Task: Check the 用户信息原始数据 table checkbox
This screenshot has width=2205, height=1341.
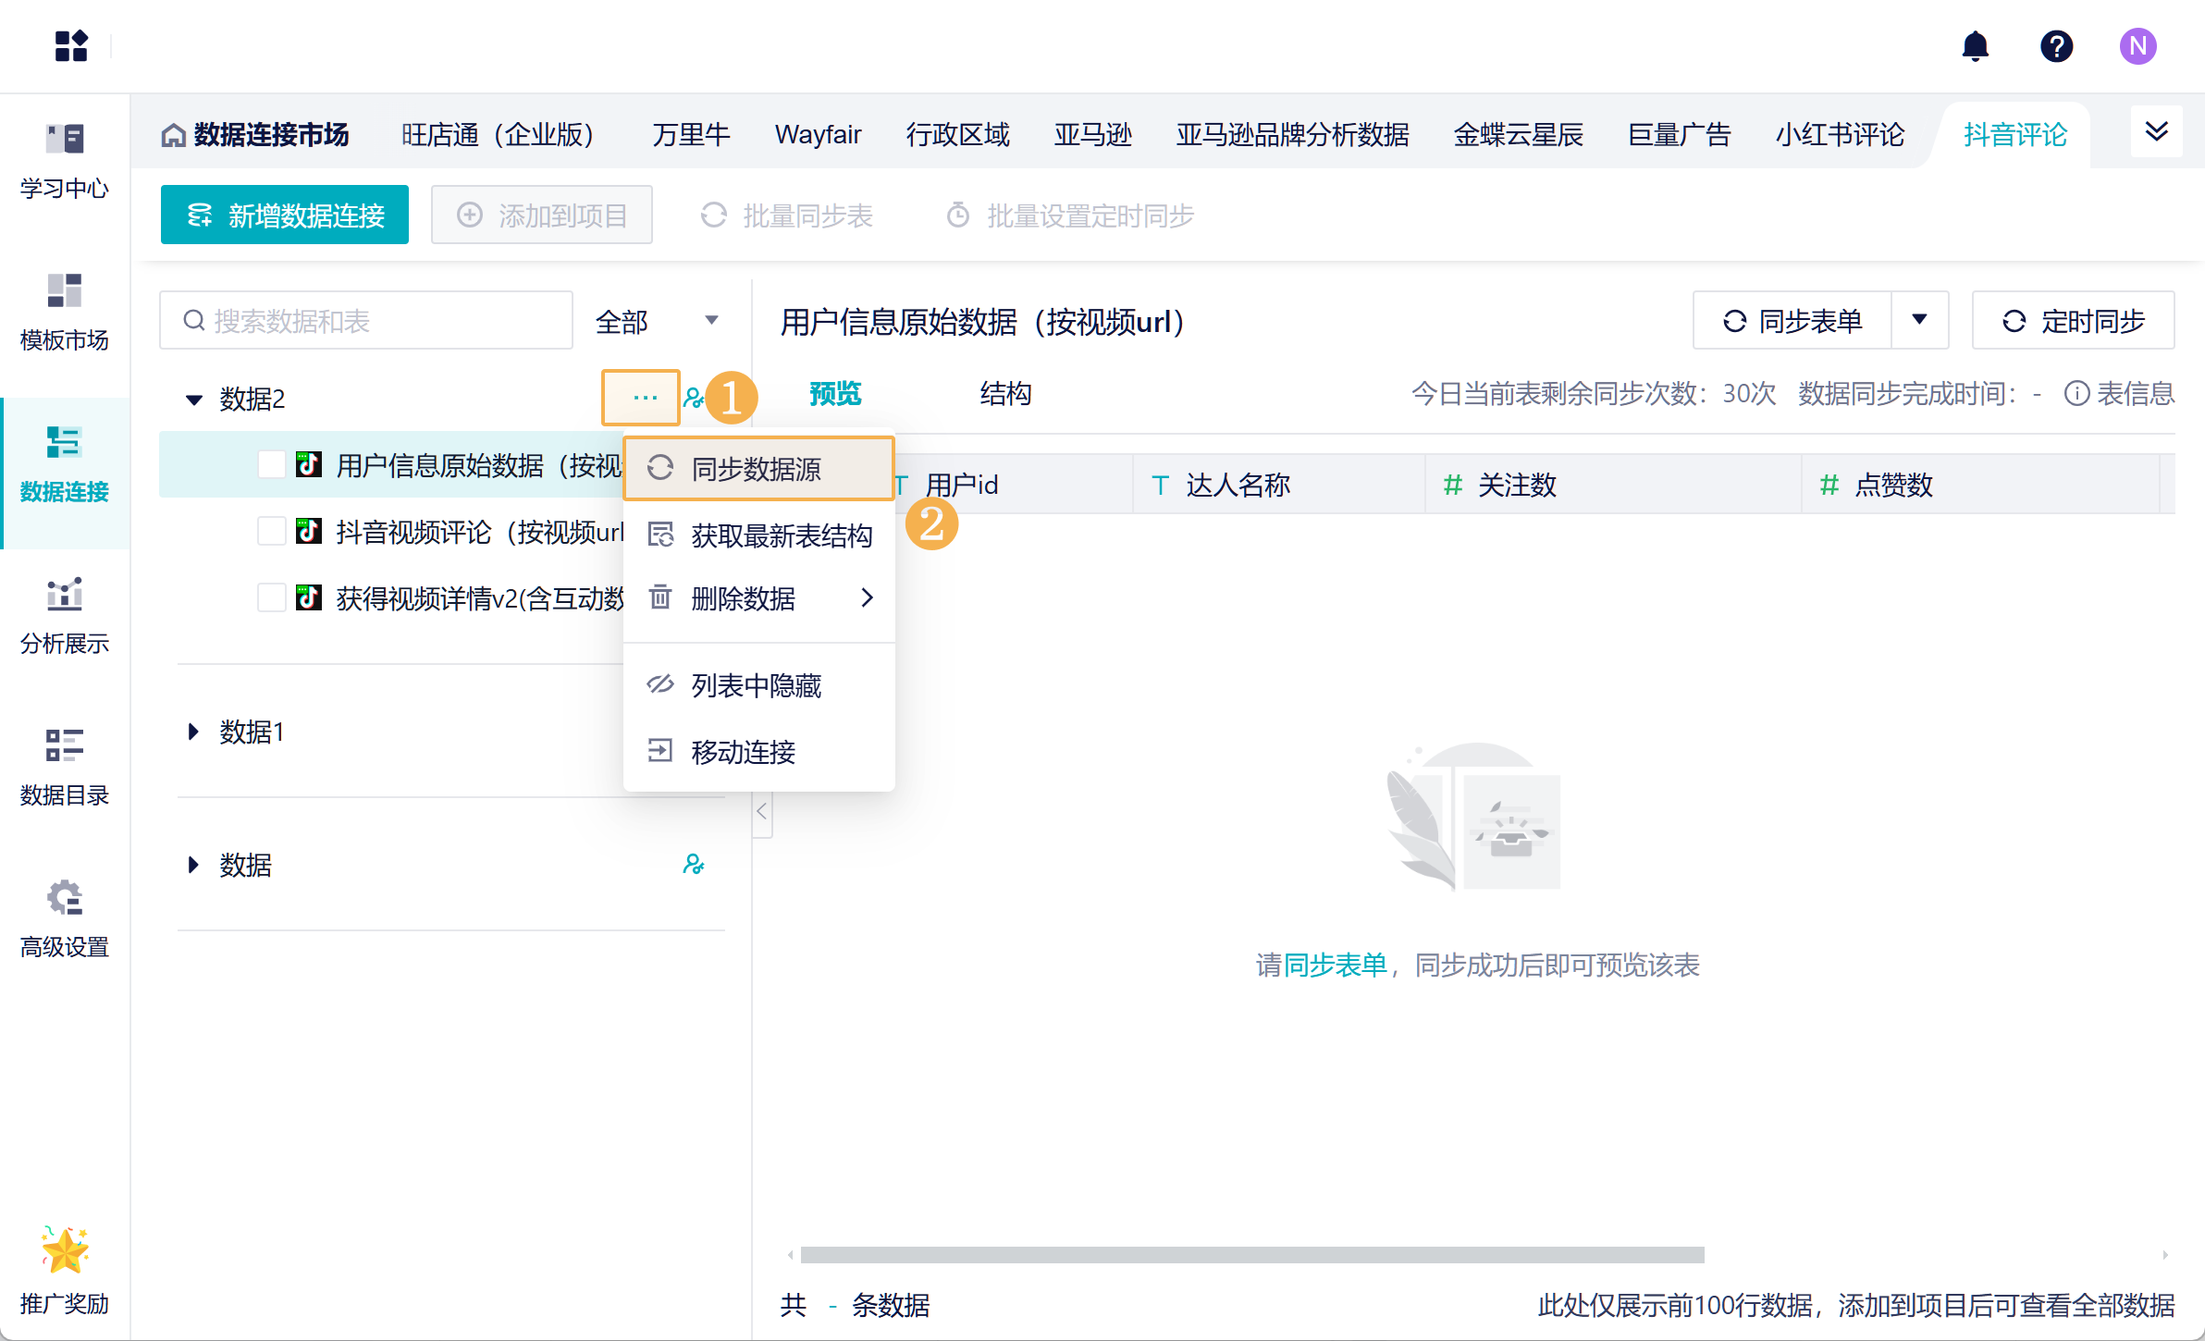Action: [x=271, y=464]
